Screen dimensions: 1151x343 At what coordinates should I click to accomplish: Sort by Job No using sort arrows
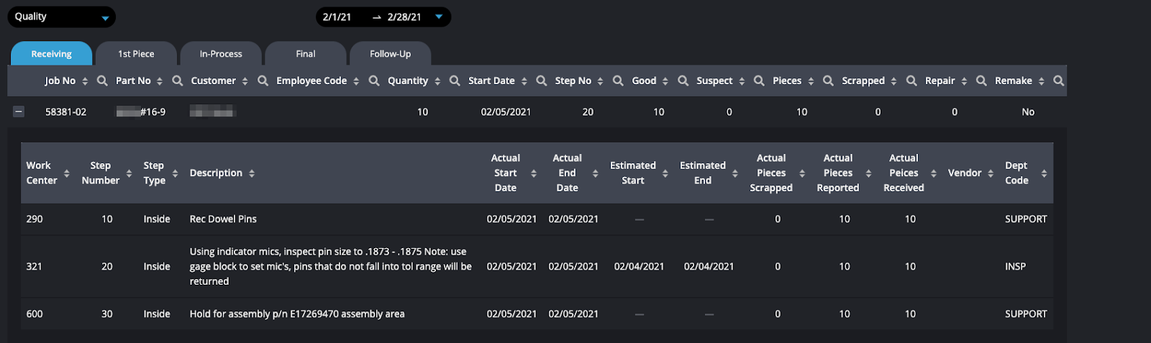(x=85, y=81)
